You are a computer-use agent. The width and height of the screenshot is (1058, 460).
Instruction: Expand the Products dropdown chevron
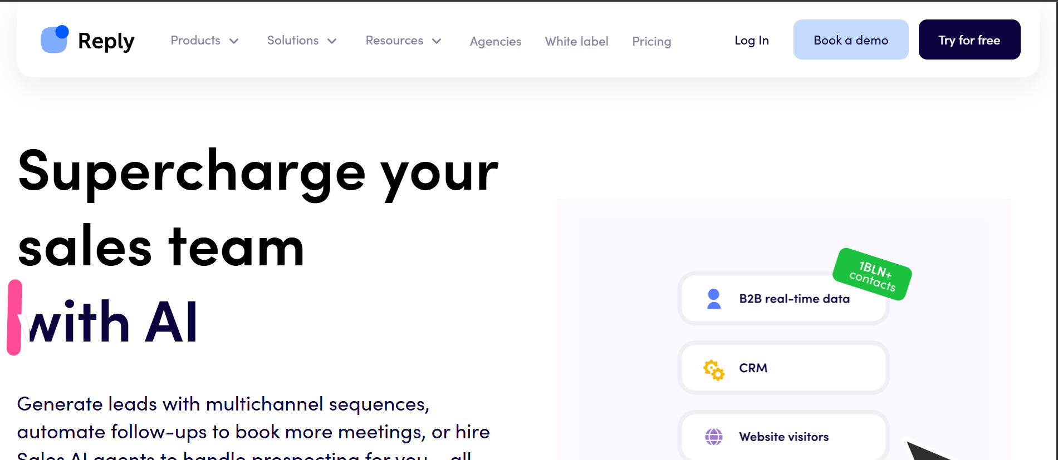(x=234, y=41)
